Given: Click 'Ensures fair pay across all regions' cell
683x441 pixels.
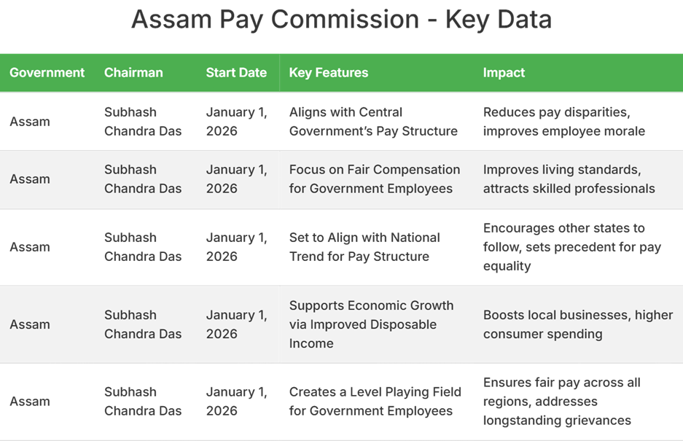Looking at the screenshot, I should [561, 402].
